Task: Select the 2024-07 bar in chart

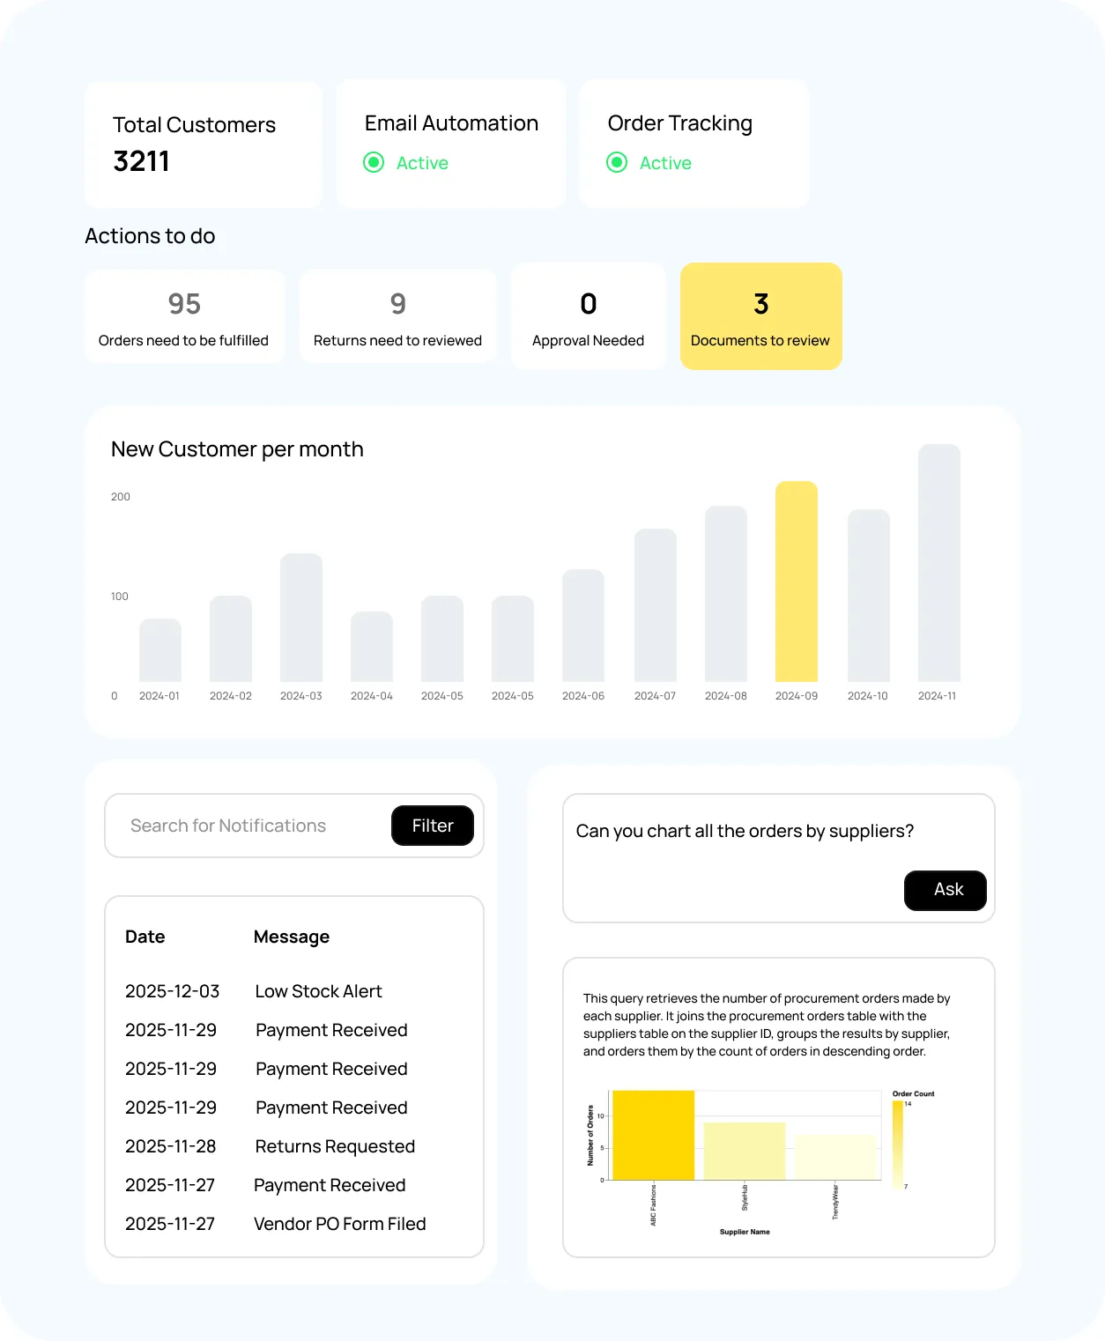Action: click(656, 605)
